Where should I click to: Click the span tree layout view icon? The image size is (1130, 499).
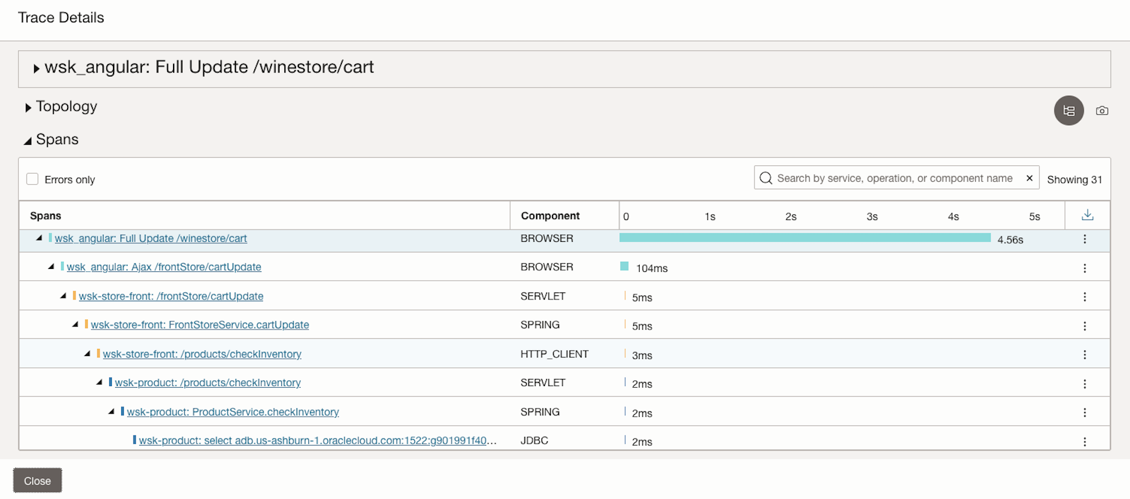pos(1068,111)
